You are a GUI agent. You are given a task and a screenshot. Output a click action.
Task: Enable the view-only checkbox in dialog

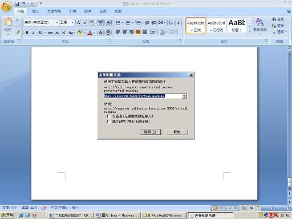(x=109, y=116)
